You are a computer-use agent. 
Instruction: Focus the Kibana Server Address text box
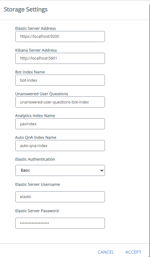pyautogui.click(x=60, y=58)
